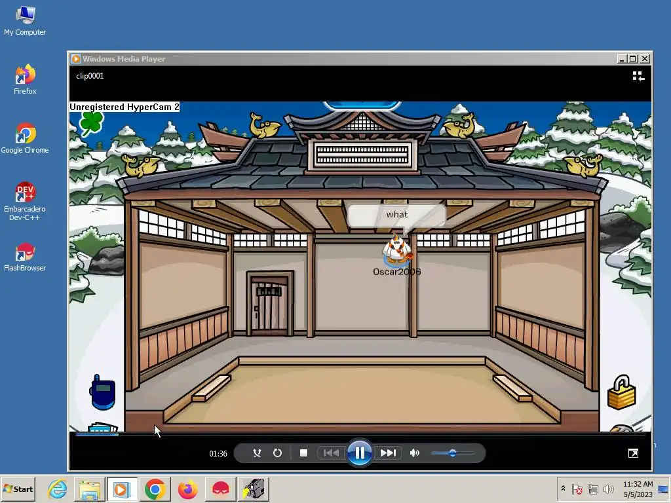
Task: Pause the video in Media Player
Action: click(360, 453)
